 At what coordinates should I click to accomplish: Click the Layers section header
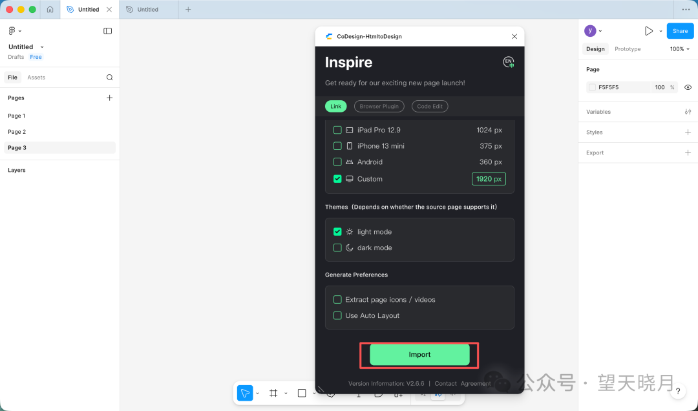coord(16,170)
